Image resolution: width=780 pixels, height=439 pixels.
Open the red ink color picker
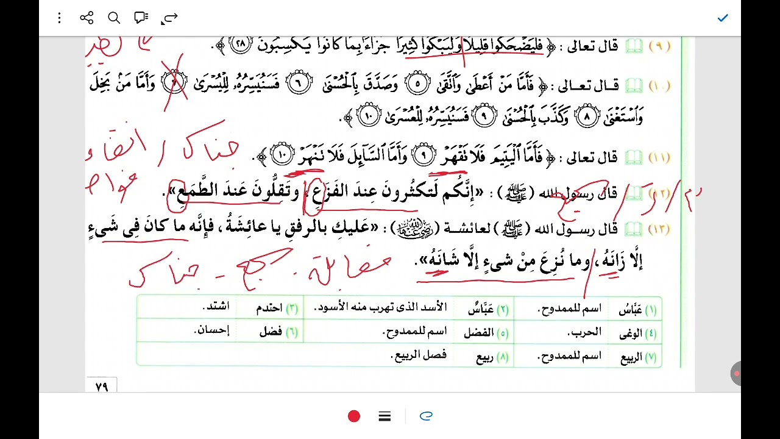[x=354, y=416]
